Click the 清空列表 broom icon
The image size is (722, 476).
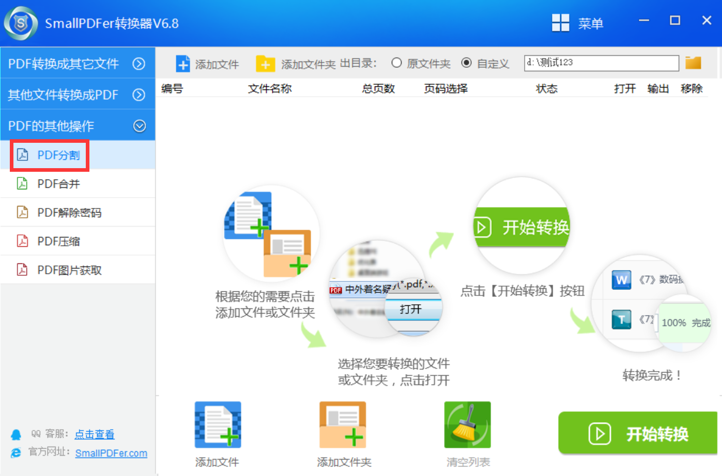click(x=467, y=425)
